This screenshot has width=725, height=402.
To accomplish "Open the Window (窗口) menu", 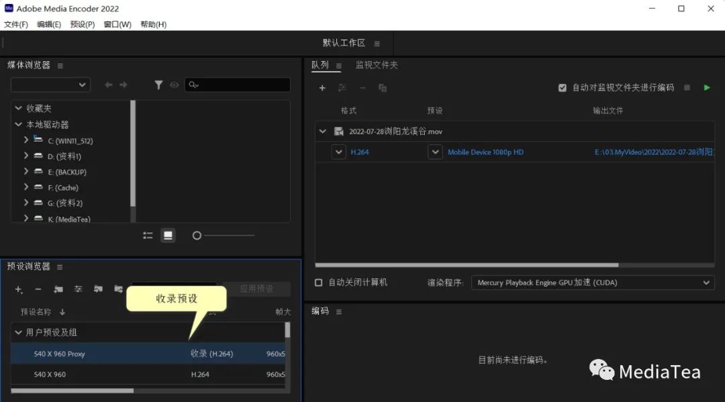I will [117, 24].
